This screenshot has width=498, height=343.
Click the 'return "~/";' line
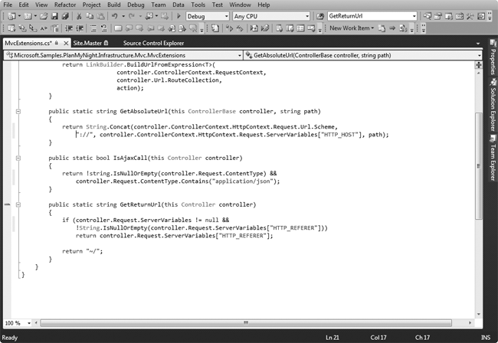(x=82, y=251)
